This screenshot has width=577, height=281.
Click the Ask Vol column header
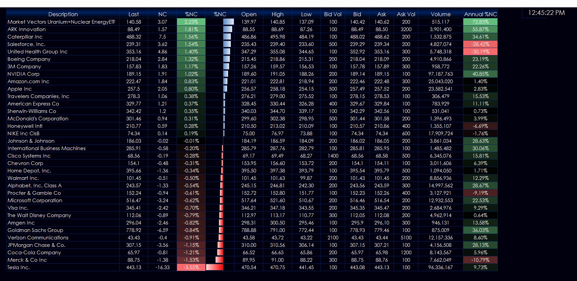click(406, 14)
